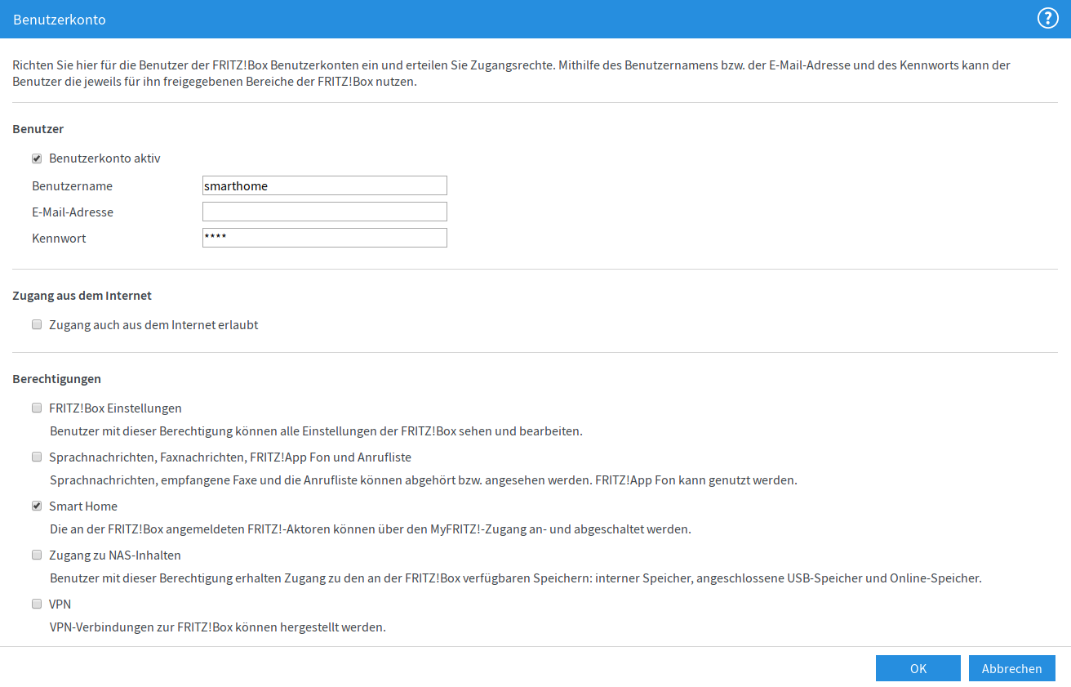Select the Benutzer section heading
The image size is (1071, 687).
(38, 129)
